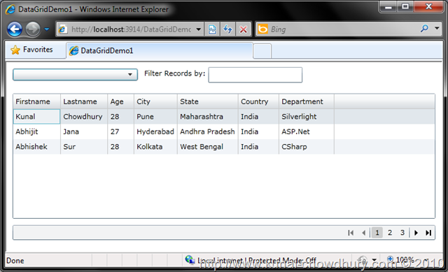Click the Compatibility View icon in address bar
The width and height of the screenshot is (448, 272).
[212, 29]
